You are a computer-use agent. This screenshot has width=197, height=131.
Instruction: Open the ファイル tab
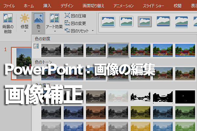click(x=9, y=6)
